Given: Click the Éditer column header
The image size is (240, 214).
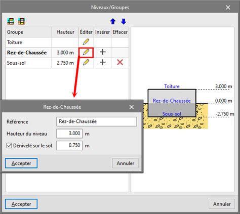Looking at the screenshot, I should (x=86, y=32).
